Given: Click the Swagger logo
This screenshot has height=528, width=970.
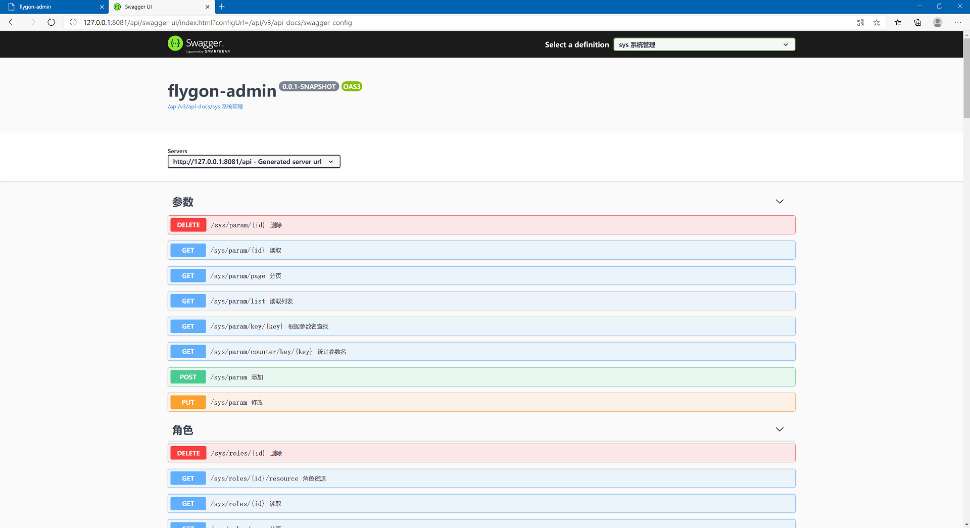Looking at the screenshot, I should tap(199, 44).
